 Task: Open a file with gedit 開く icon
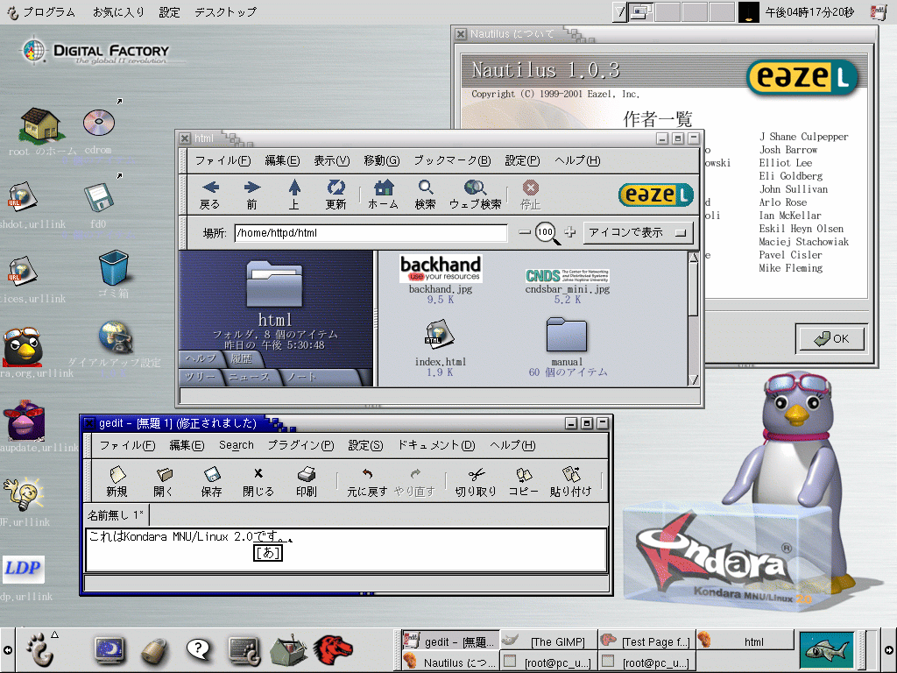pos(164,481)
